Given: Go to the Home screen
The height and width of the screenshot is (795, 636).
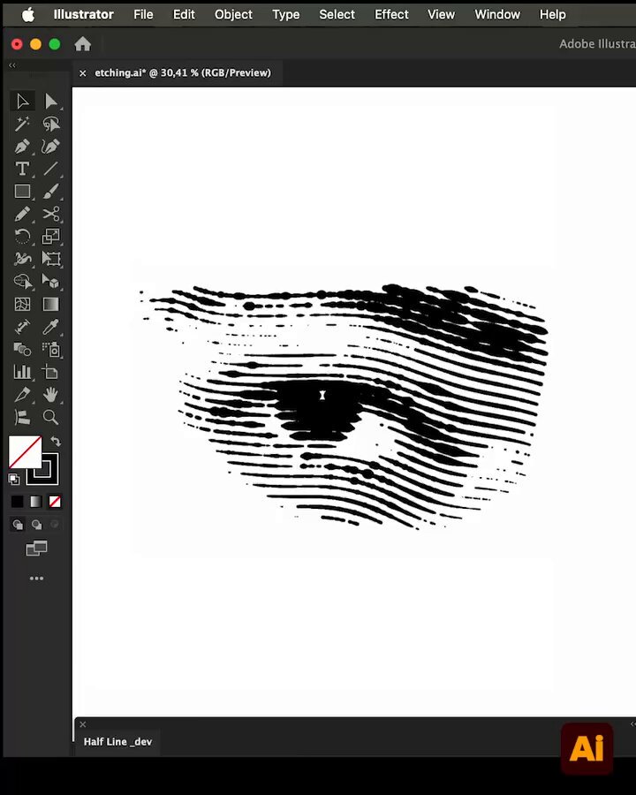Looking at the screenshot, I should [83, 44].
